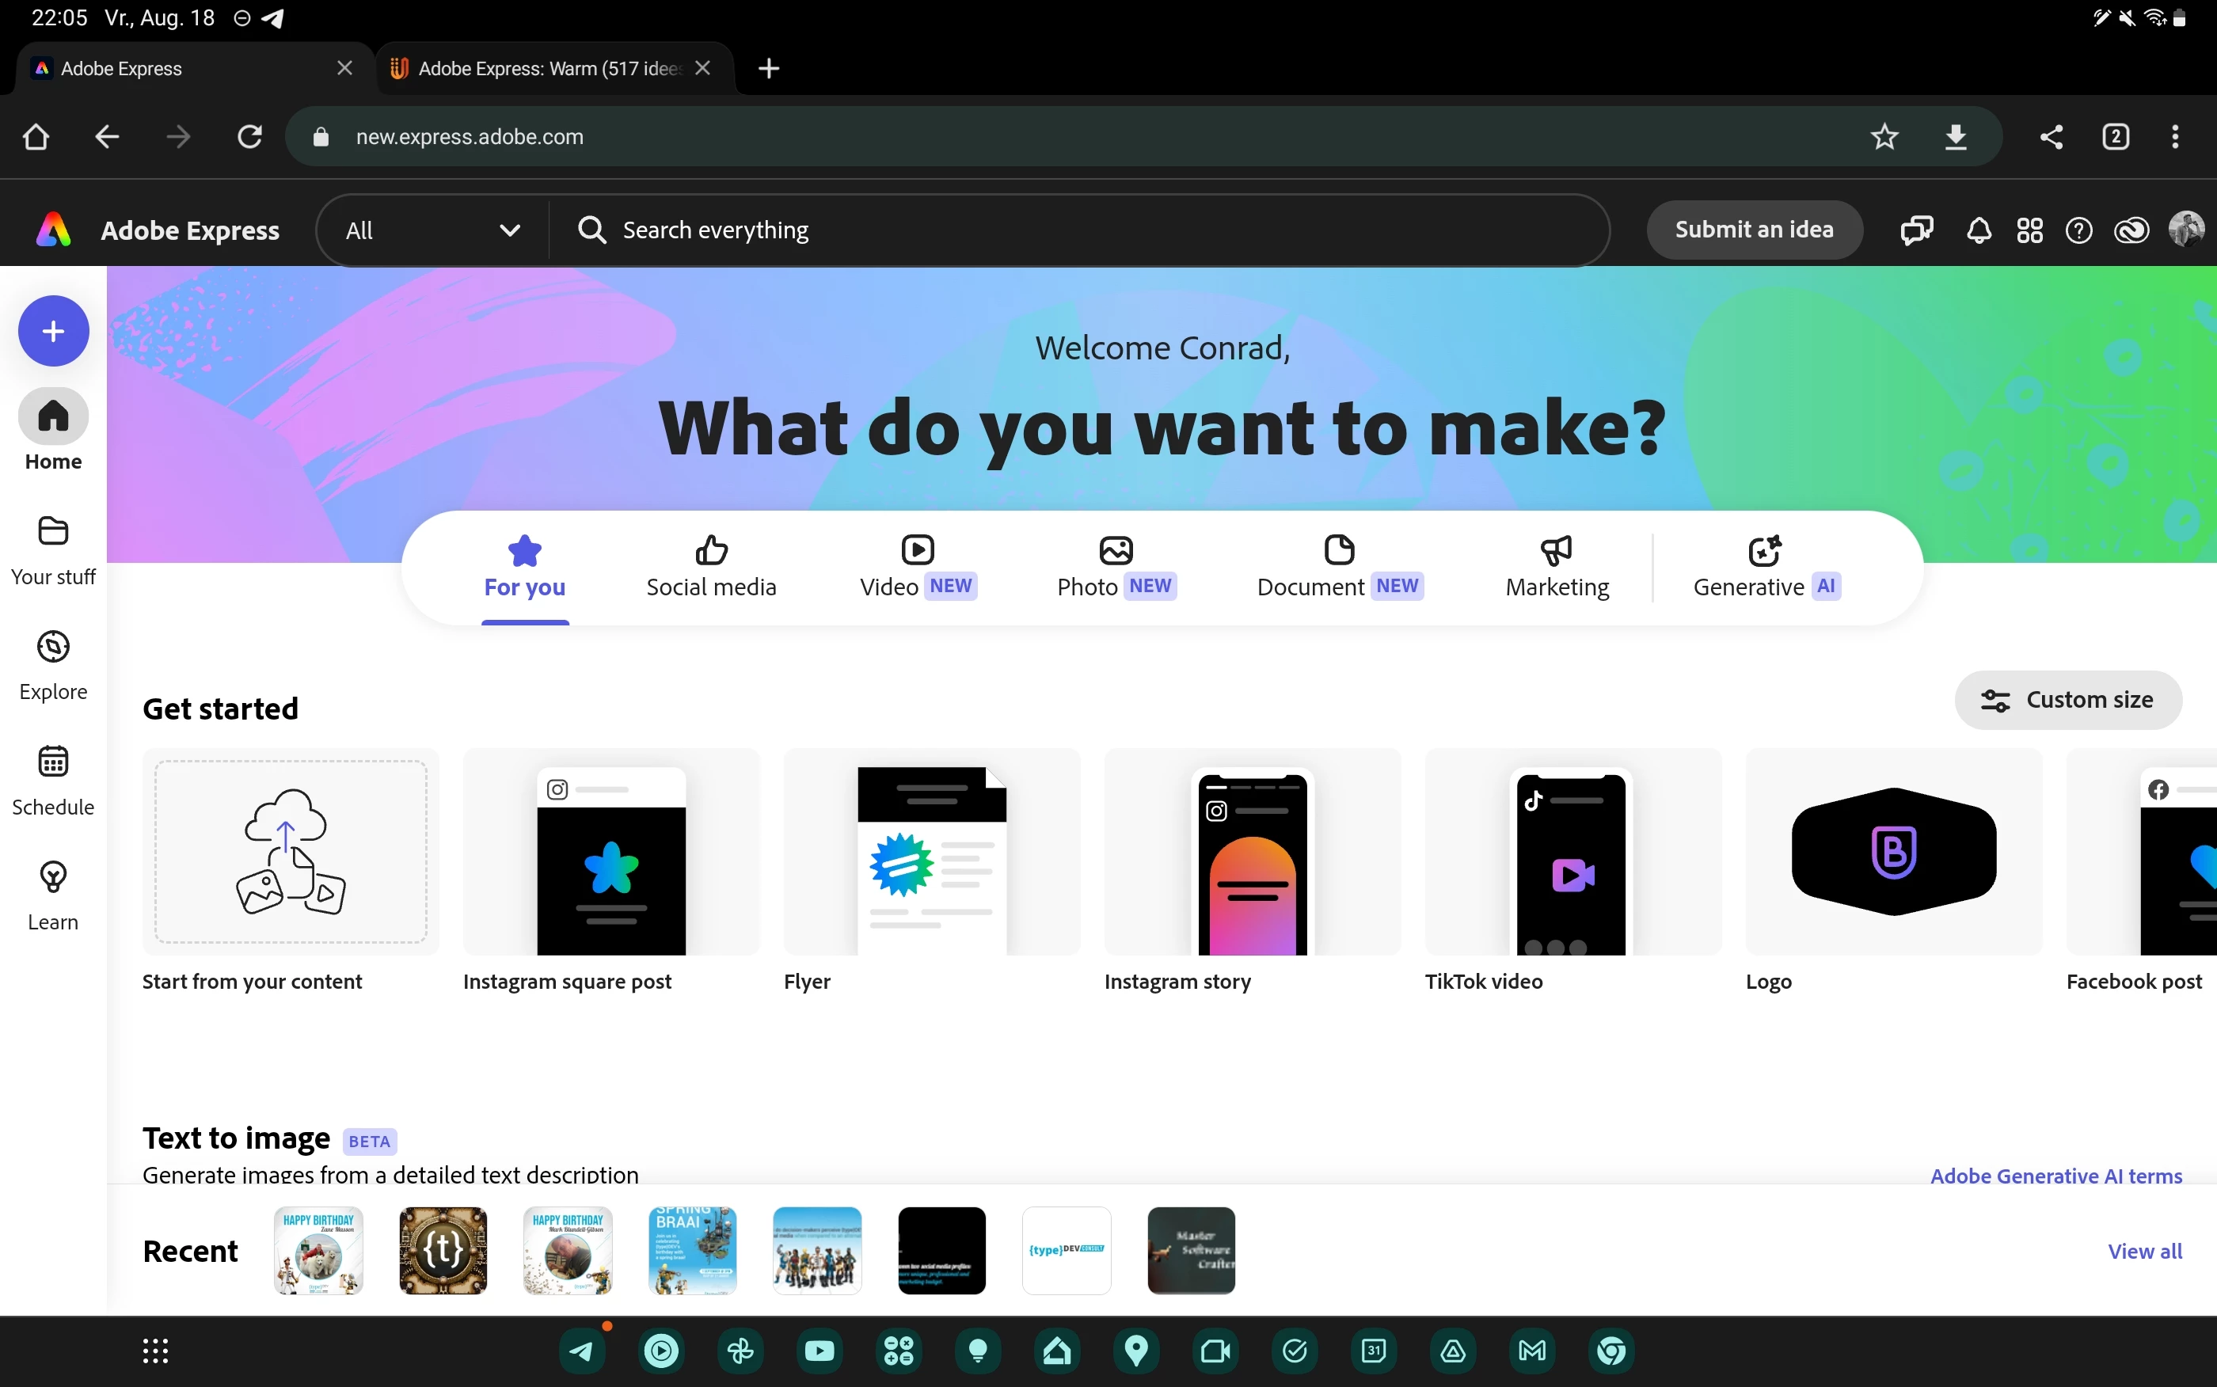Open Your stuff folder in the sidebar
This screenshot has height=1387, width=2217.
[x=53, y=550]
